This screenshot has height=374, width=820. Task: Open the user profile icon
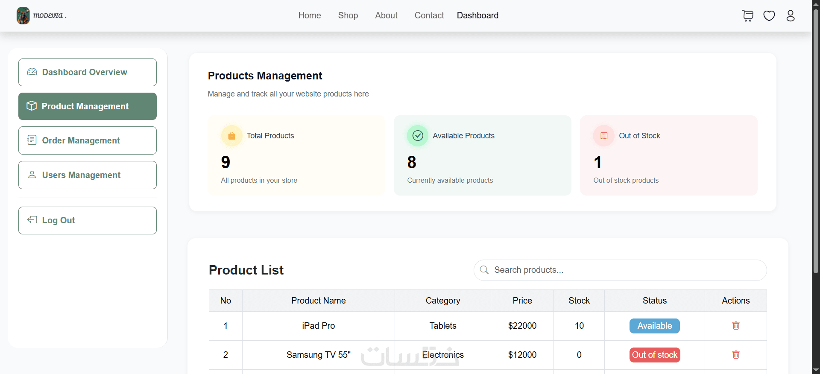click(x=791, y=16)
